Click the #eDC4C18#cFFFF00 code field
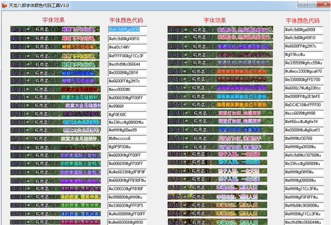Image resolution: width=331 pixels, height=225 pixels. coord(303,106)
